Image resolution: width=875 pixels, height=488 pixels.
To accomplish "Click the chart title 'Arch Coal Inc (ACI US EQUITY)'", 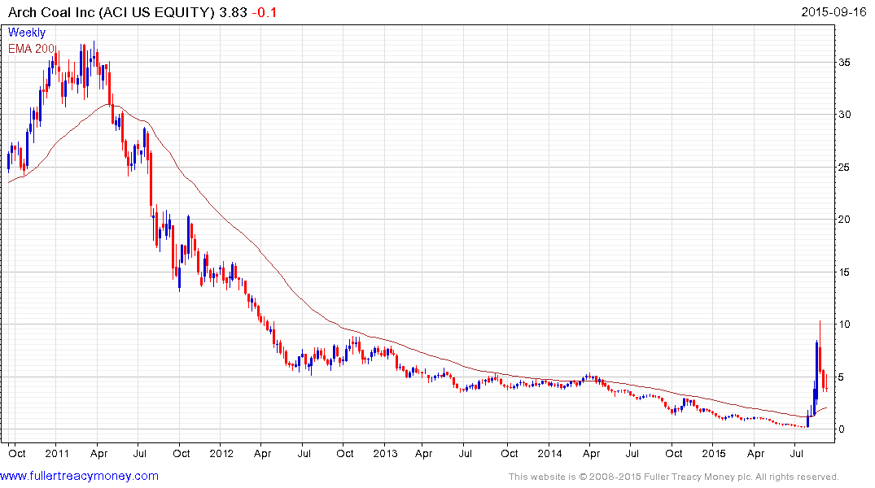I will [x=111, y=12].
